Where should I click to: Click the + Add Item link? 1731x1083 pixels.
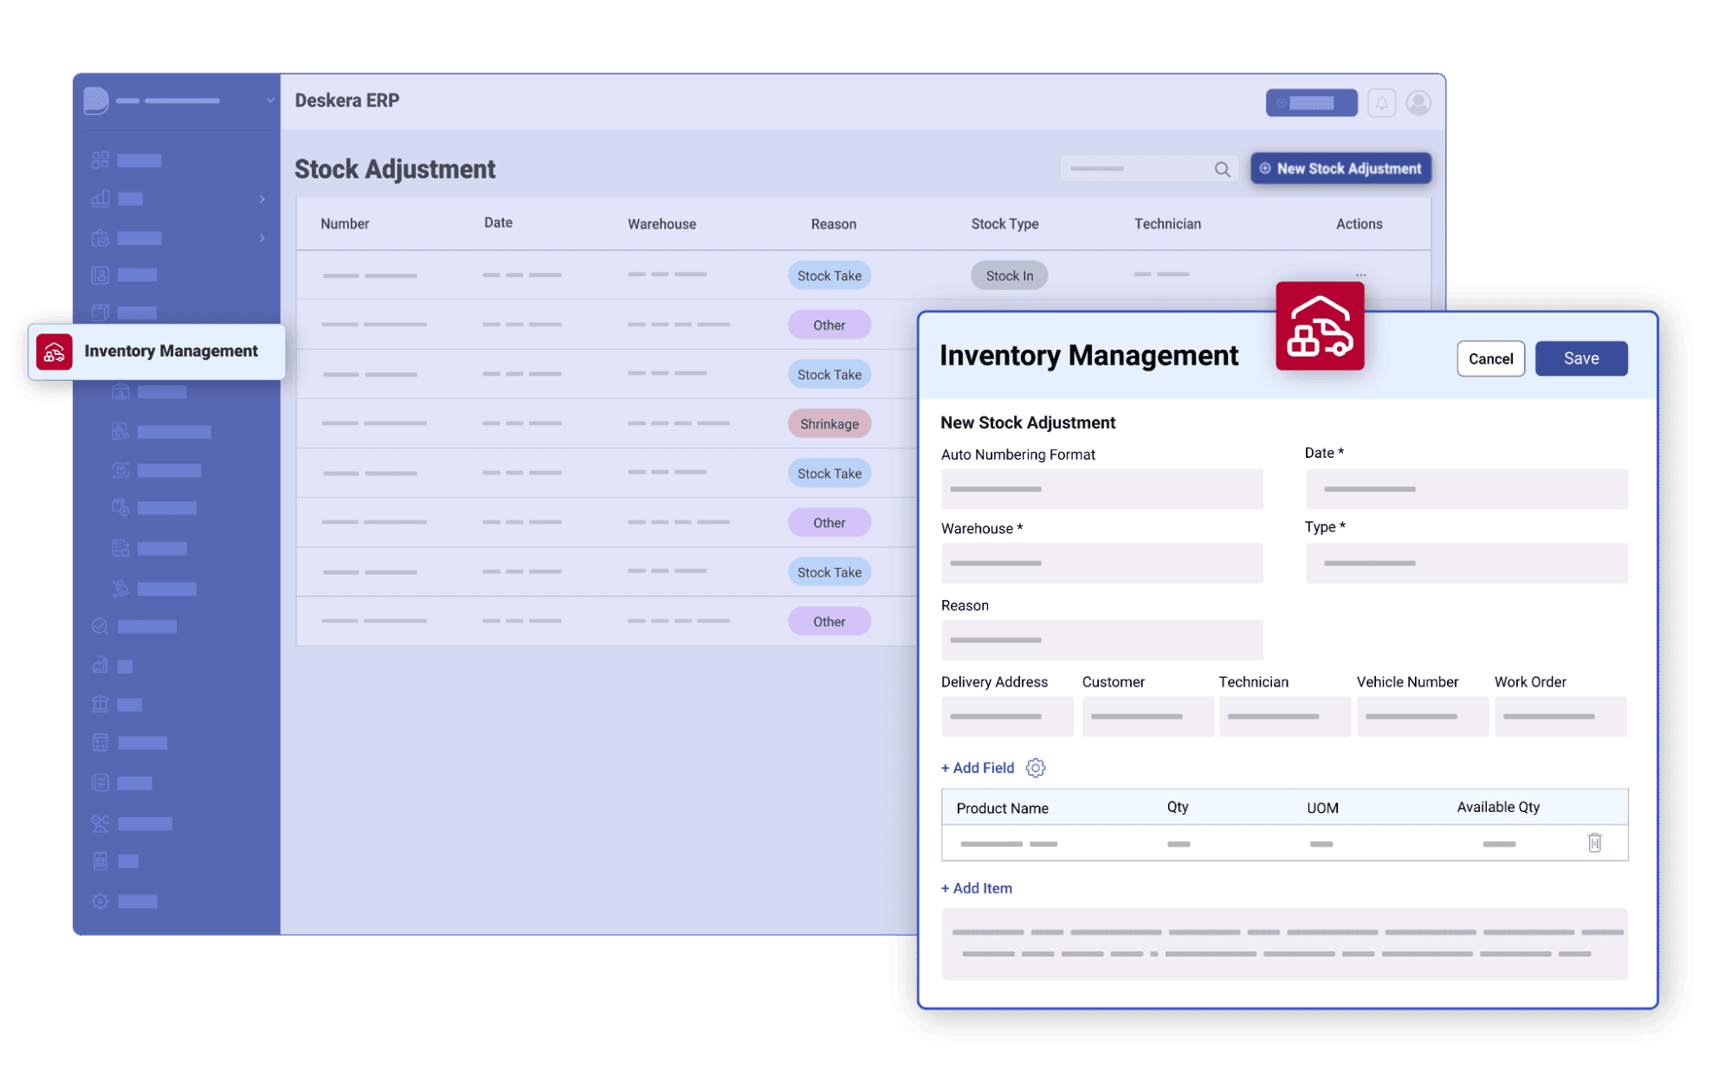pyautogui.click(x=976, y=889)
